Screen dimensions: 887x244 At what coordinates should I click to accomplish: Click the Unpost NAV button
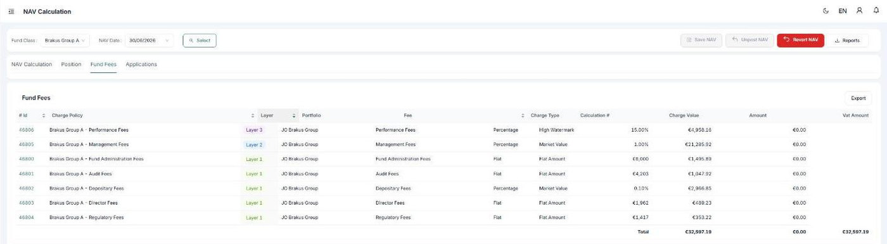coord(750,40)
